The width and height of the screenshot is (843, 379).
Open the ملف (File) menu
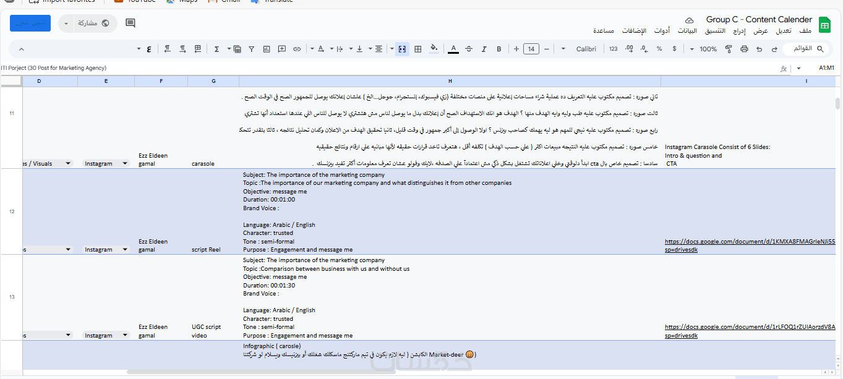(x=805, y=31)
